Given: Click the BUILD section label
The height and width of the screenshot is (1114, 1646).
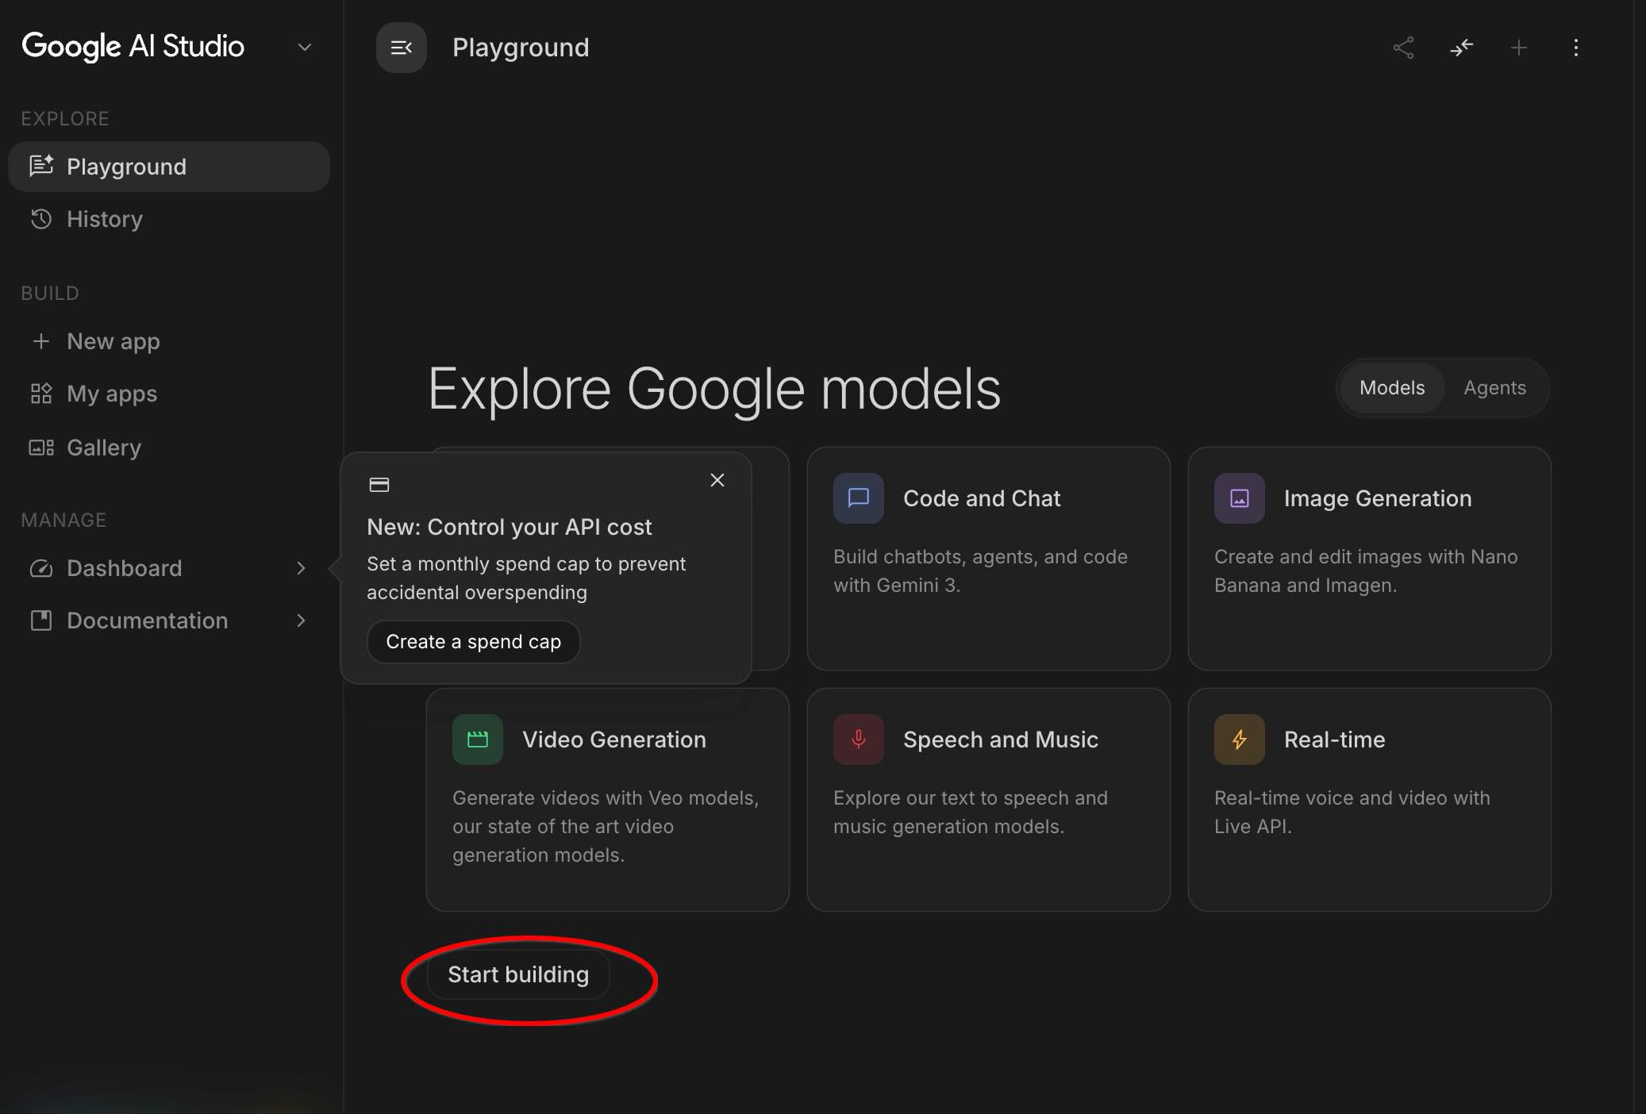Looking at the screenshot, I should 50,294.
